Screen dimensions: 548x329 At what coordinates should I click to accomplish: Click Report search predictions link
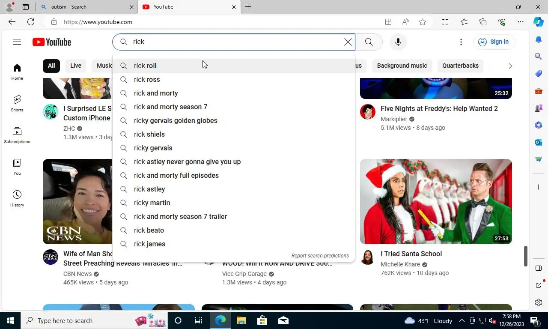coord(320,256)
